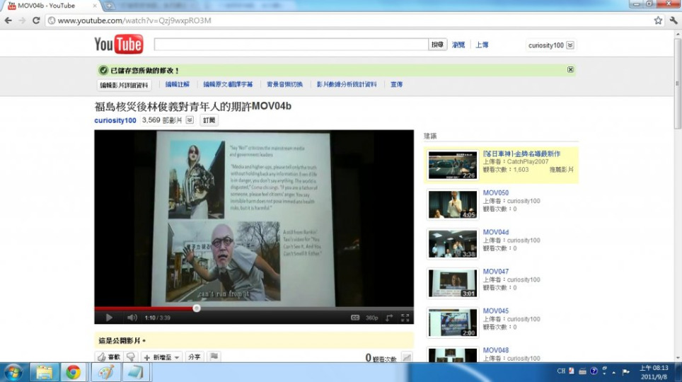Toggle the expand player size icon

[x=389, y=318]
